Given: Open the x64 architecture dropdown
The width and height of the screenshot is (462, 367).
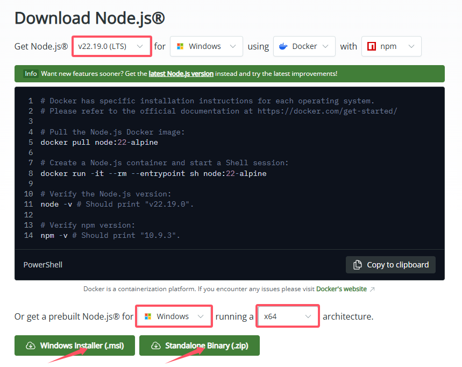Looking at the screenshot, I should click(x=288, y=316).
